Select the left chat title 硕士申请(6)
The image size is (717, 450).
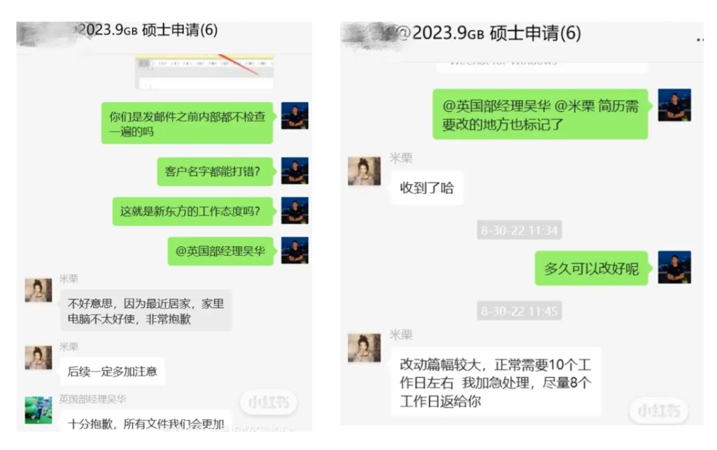(180, 30)
